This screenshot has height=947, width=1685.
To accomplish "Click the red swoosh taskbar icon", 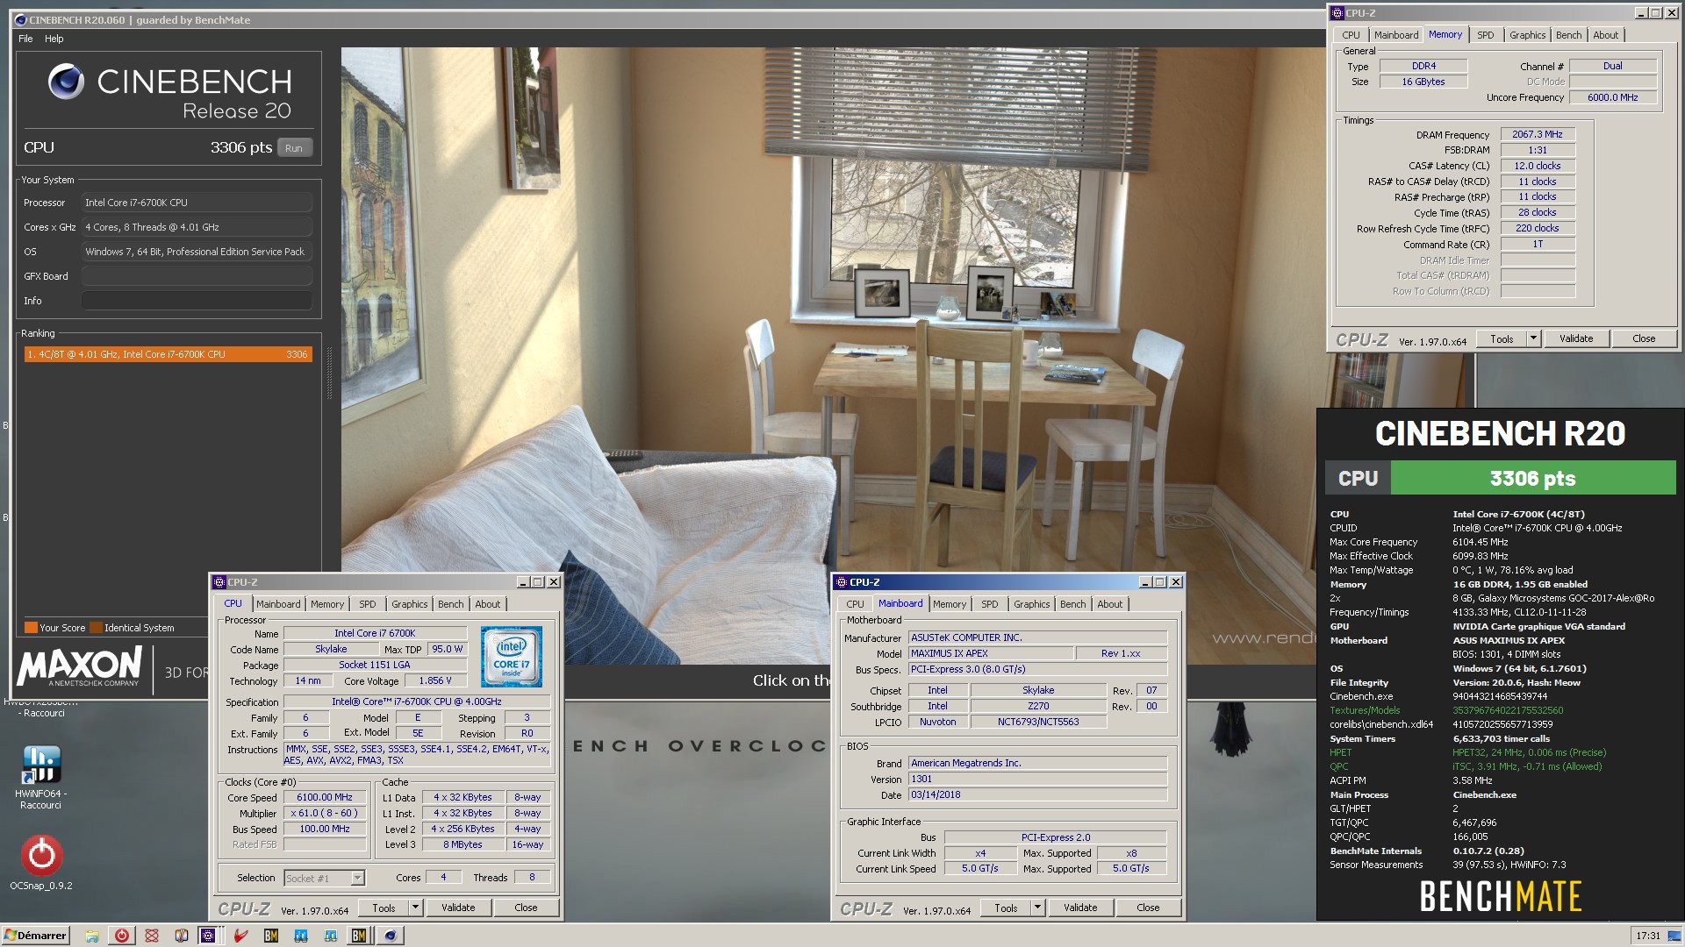I will 241,936.
